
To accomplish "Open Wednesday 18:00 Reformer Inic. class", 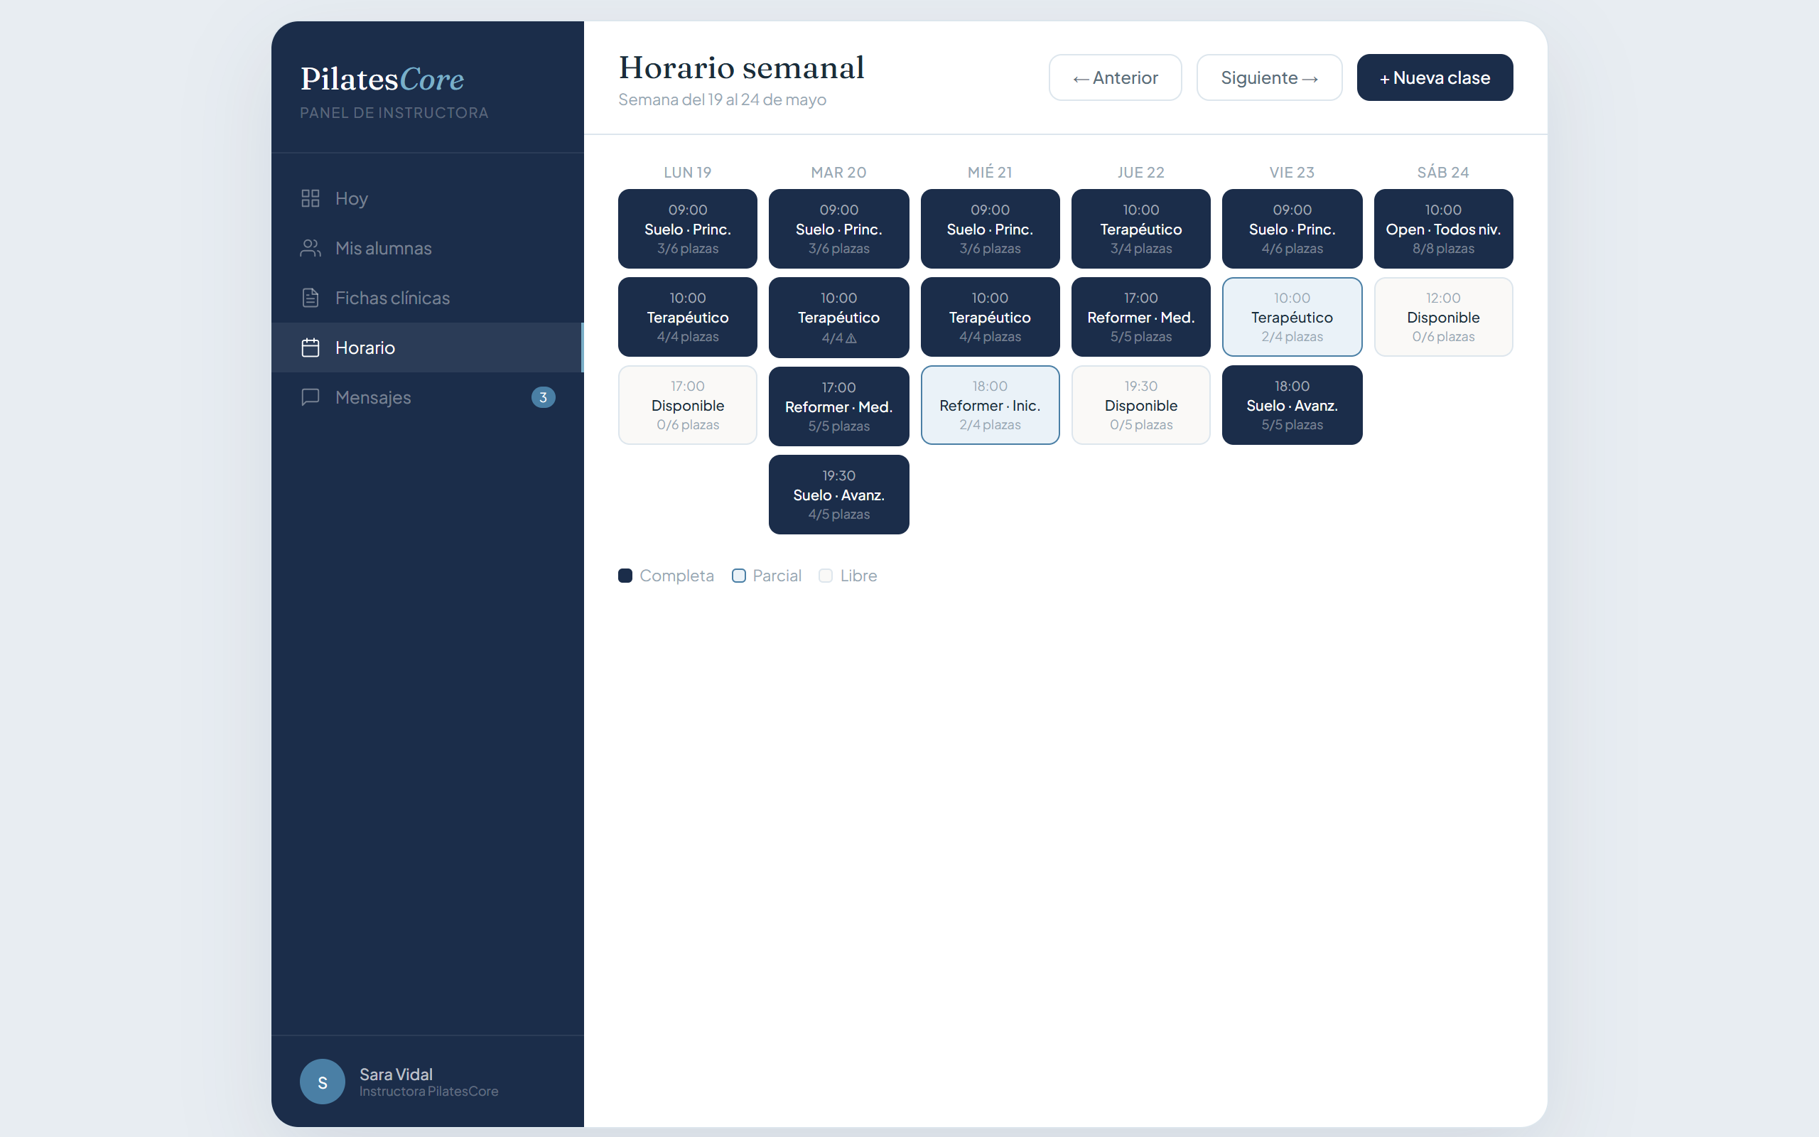I will (x=990, y=405).
